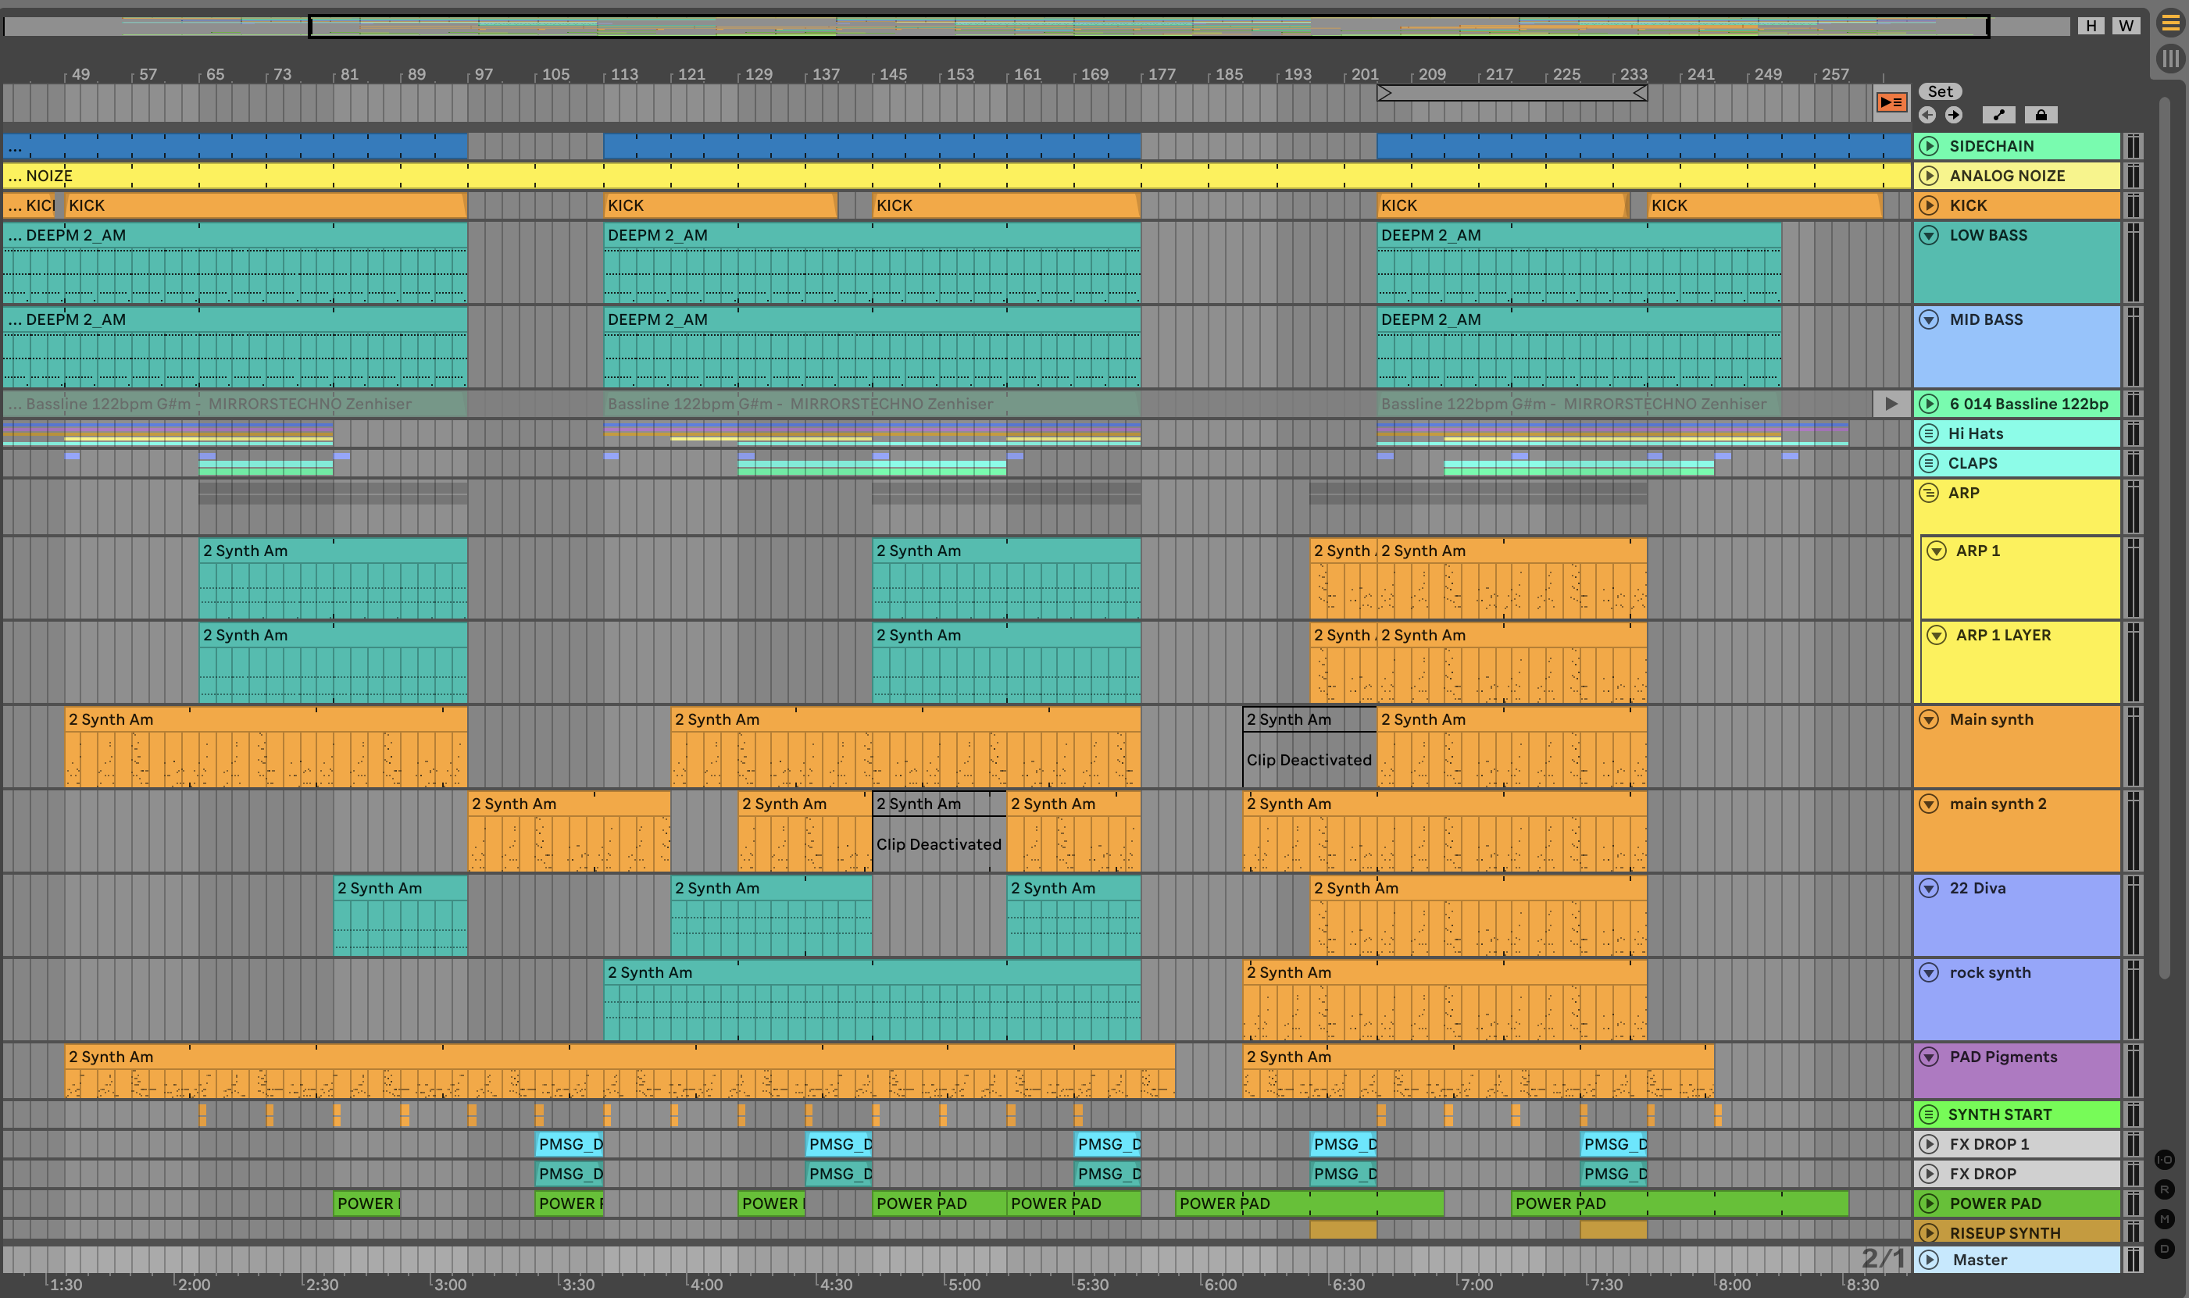Unfold the KICK track

pos(1928,205)
